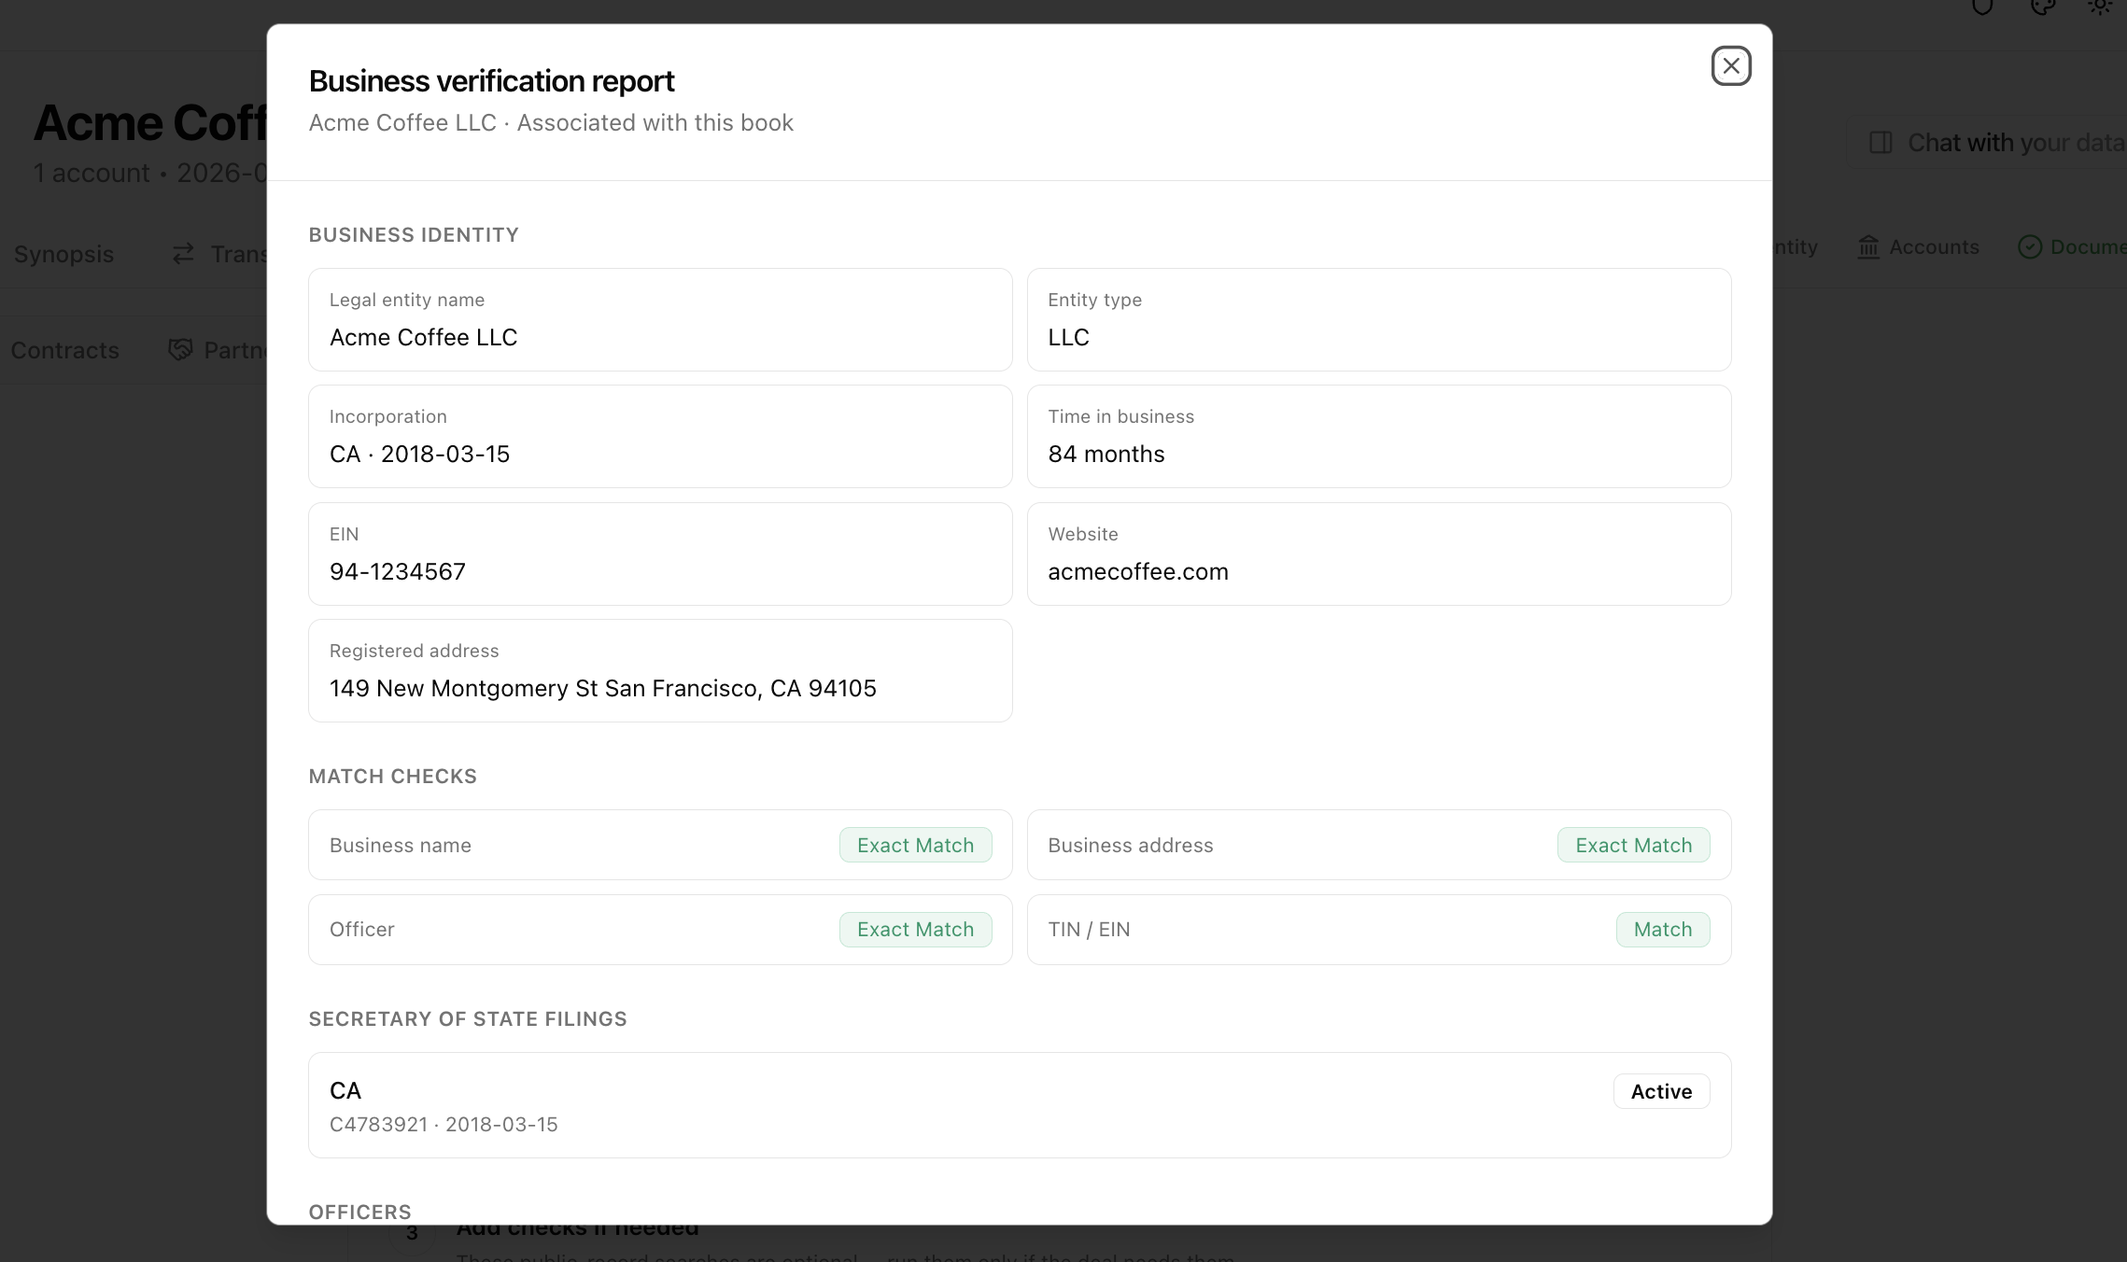Click the bank icon next to Accounts
The height and width of the screenshot is (1262, 2127).
[1868, 247]
